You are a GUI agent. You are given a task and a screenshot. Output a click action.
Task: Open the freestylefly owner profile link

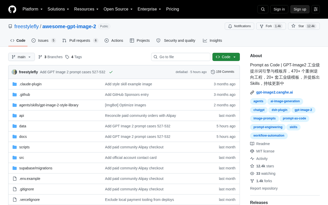tap(27, 26)
